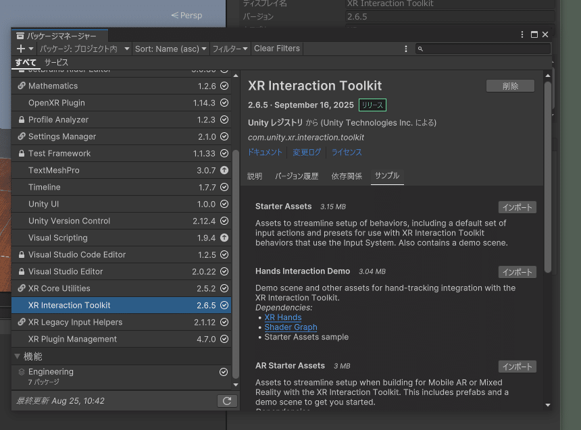This screenshot has height=430, width=581.
Task: Select the Unity UI package
Action: tap(121, 204)
